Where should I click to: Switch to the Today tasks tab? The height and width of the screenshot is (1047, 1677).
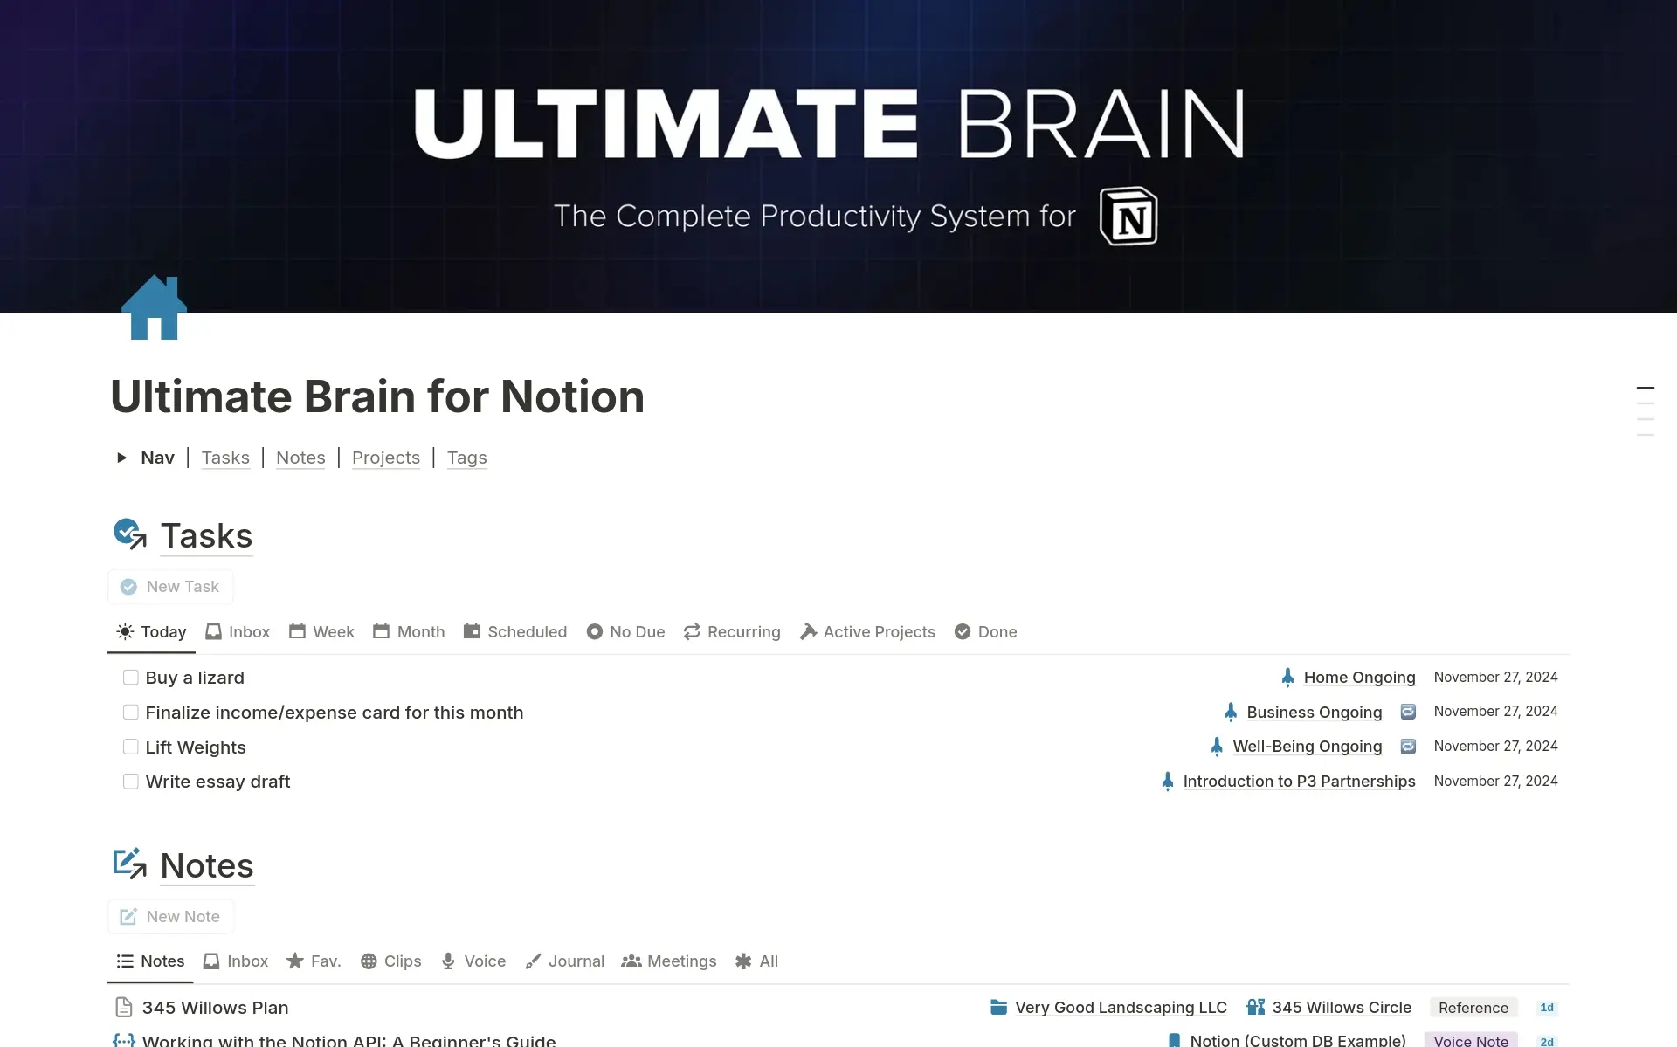coord(152,631)
